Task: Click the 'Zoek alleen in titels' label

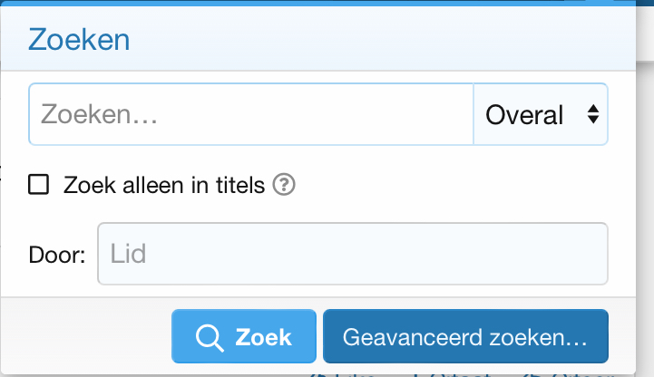Action: point(164,186)
